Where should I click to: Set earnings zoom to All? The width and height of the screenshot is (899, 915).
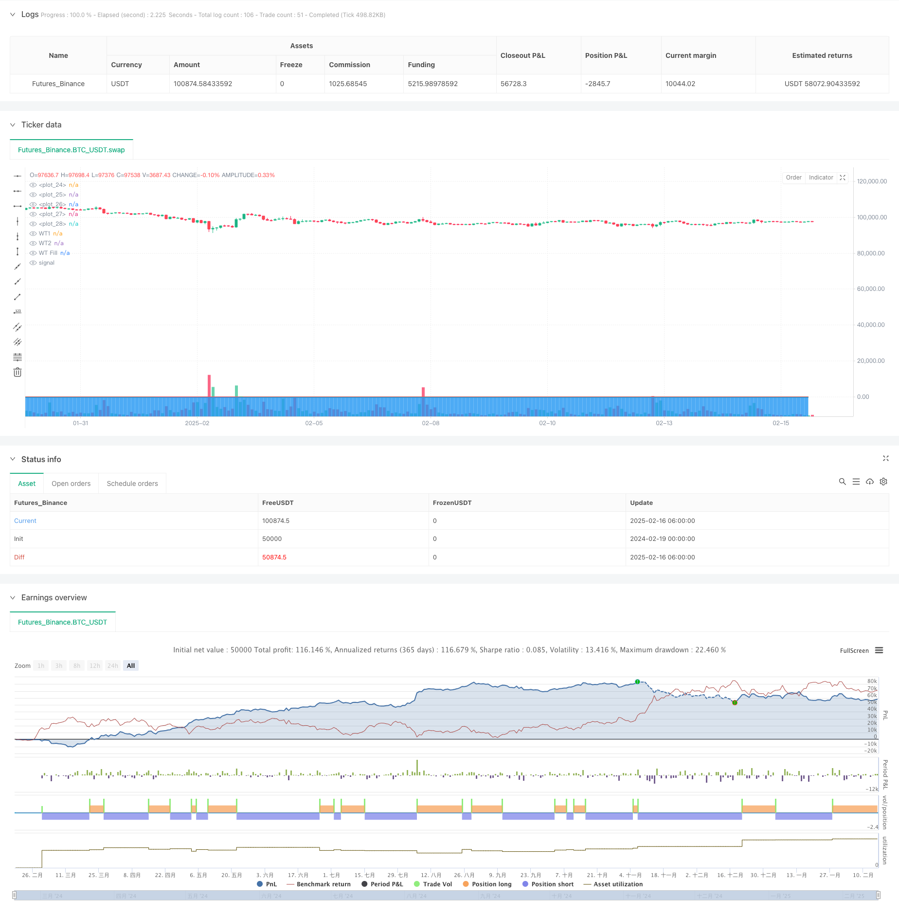click(x=131, y=666)
